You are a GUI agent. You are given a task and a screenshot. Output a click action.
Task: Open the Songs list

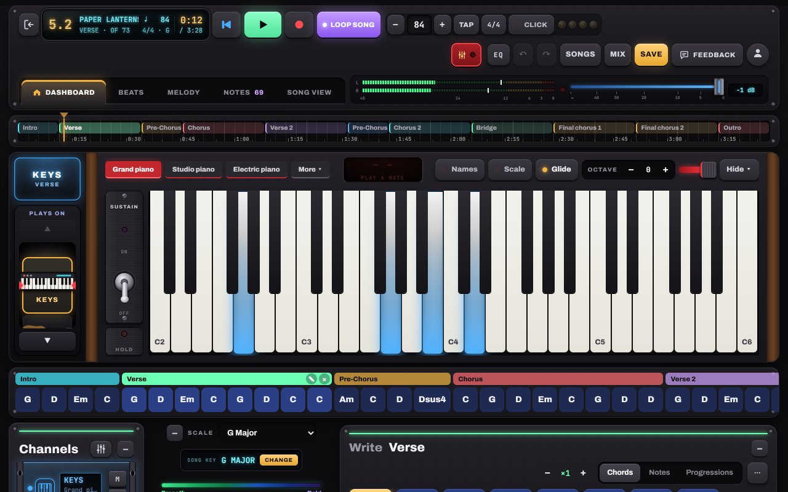pos(581,54)
